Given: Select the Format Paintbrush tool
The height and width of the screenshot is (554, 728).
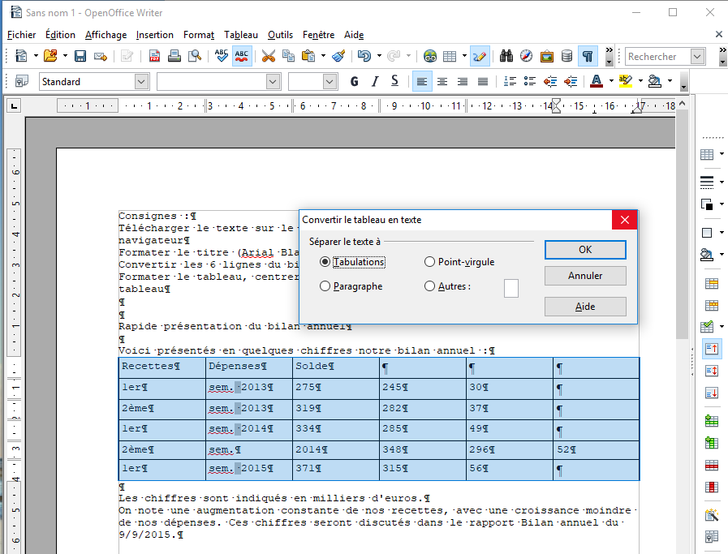Looking at the screenshot, I should point(338,56).
